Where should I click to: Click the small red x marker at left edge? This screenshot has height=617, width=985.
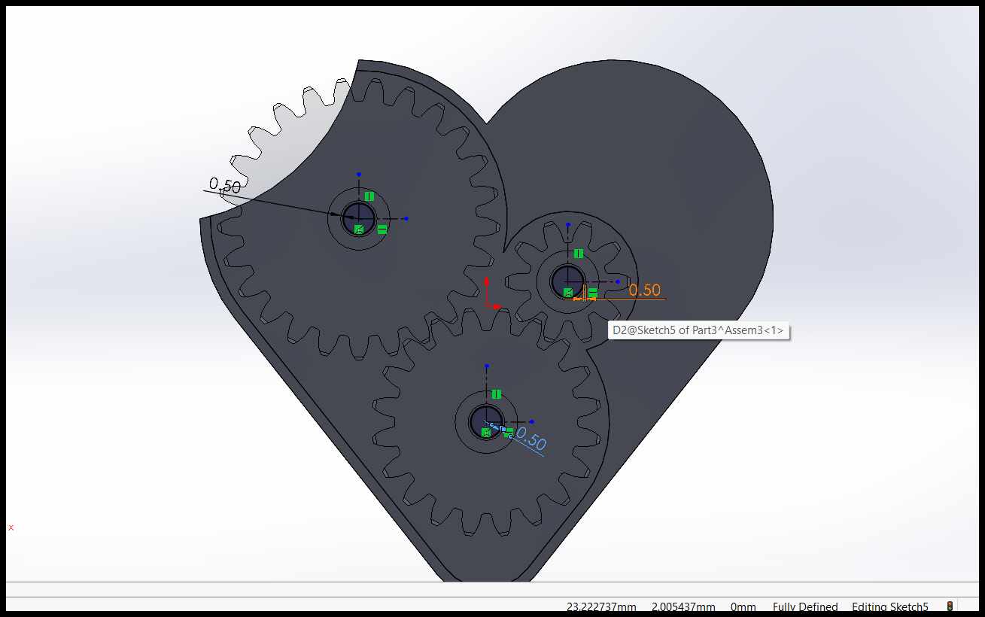(x=11, y=527)
